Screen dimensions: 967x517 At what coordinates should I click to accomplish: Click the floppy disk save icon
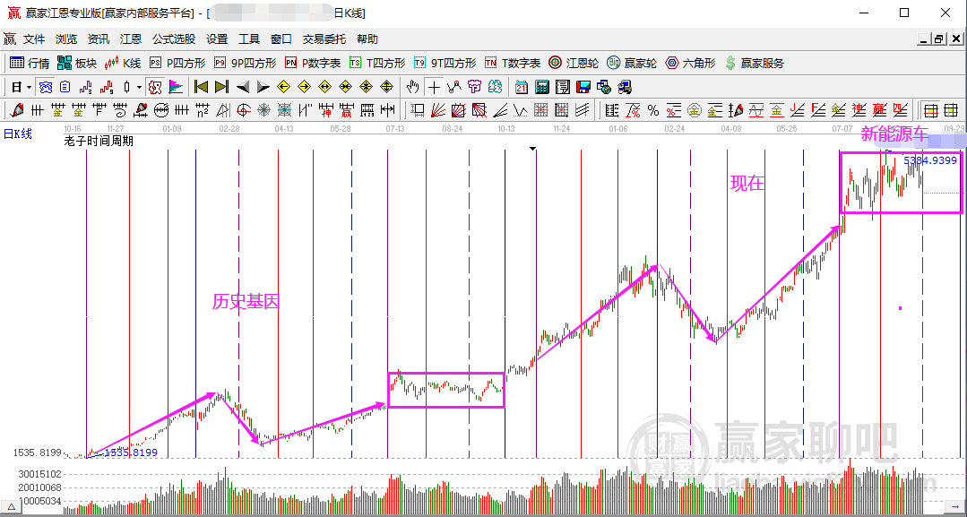[x=583, y=87]
